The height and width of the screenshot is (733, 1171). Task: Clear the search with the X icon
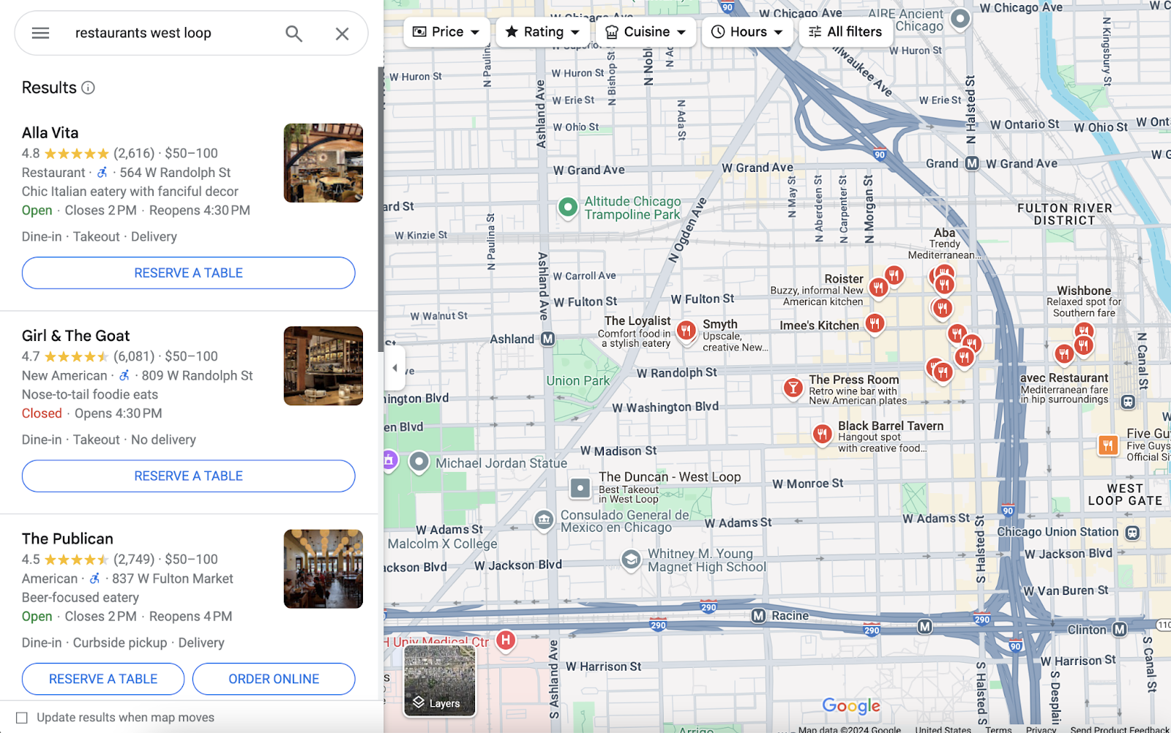[x=342, y=33]
